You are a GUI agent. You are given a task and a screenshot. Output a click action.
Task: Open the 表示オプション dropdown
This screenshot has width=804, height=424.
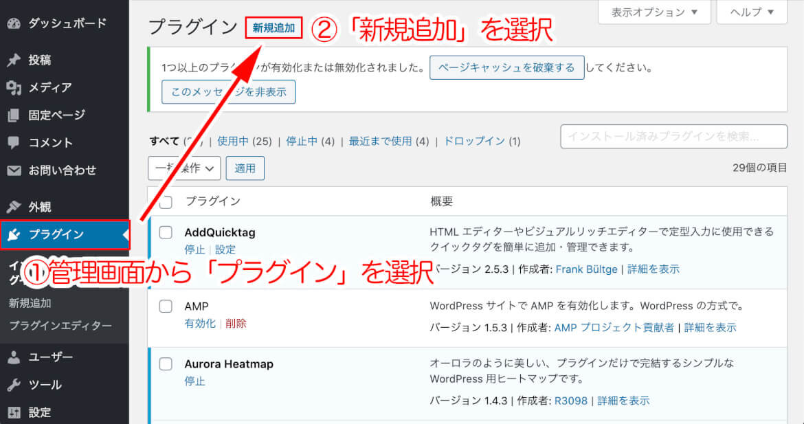click(654, 12)
